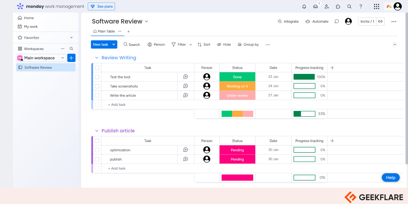Go to Home in sidebar

26,18
